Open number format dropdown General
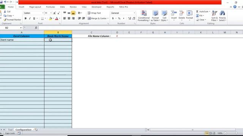 (x=134, y=13)
